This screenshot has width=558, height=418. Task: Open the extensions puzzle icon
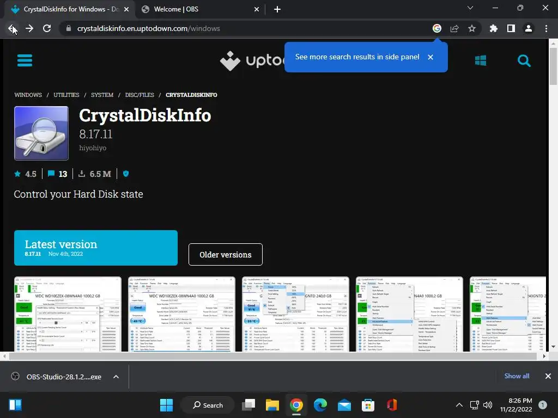tap(494, 28)
